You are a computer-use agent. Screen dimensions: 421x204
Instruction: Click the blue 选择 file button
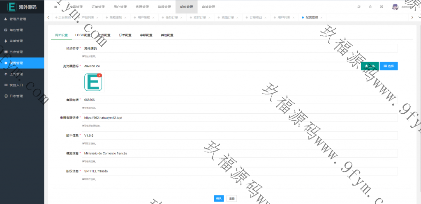389,66
